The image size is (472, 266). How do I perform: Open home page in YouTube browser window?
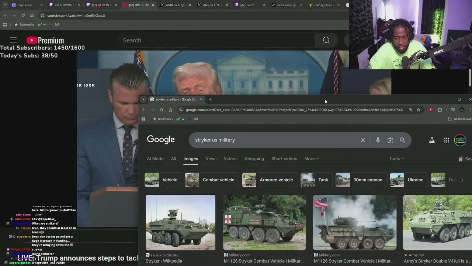click(x=32, y=16)
